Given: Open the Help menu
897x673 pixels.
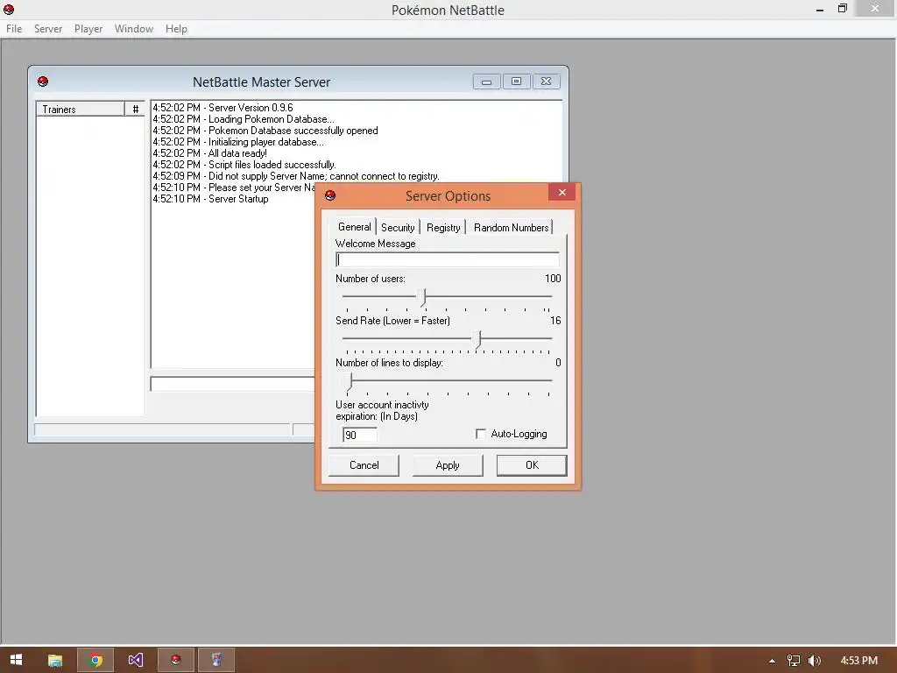Looking at the screenshot, I should [176, 29].
